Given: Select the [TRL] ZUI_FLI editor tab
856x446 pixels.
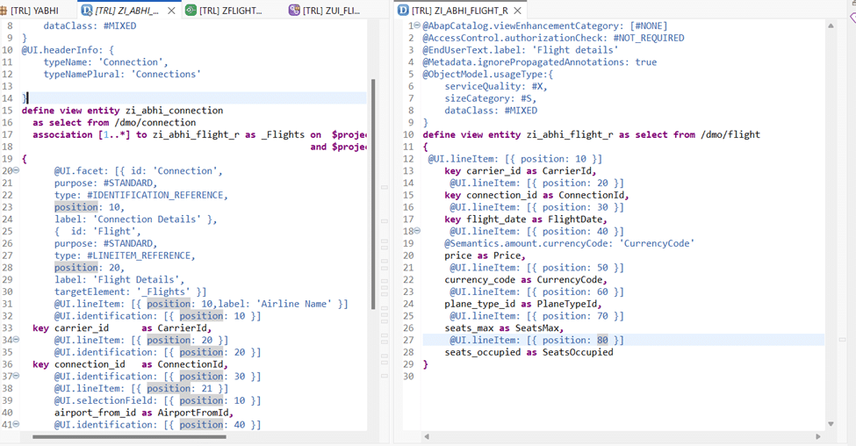Looking at the screenshot, I should pos(331,11).
